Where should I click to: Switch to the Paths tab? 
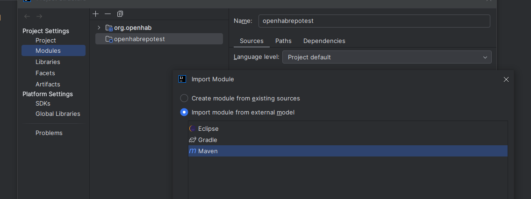coord(283,41)
